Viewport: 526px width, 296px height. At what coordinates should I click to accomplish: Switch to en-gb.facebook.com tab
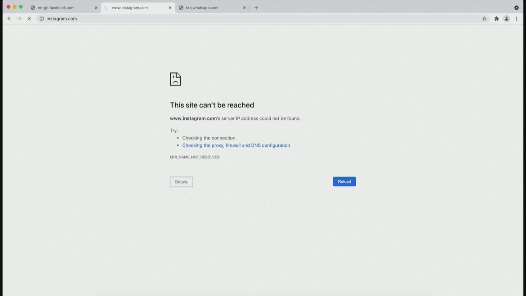point(56,8)
